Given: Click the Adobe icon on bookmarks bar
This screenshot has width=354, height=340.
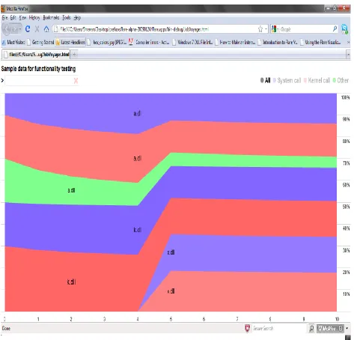Looking at the screenshot, I should tap(131, 42).
